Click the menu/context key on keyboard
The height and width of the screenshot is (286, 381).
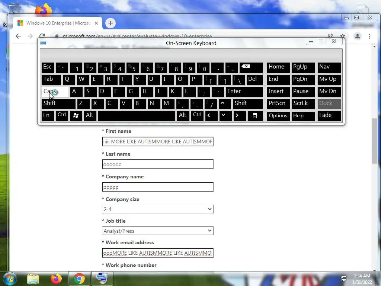(255, 116)
